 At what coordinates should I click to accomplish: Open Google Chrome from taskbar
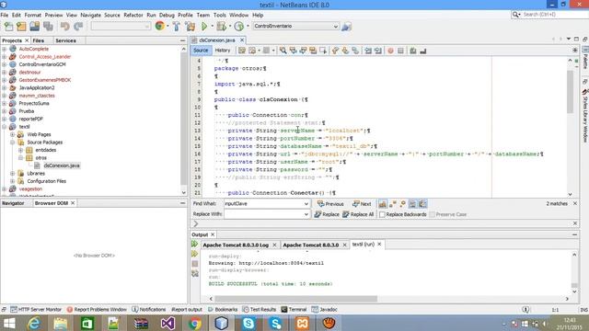click(194, 323)
